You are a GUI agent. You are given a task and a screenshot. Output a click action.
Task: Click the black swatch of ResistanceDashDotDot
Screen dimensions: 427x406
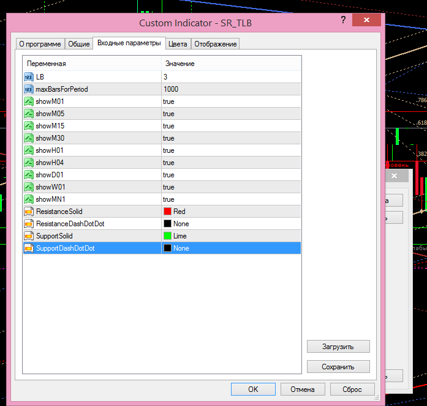tap(167, 224)
